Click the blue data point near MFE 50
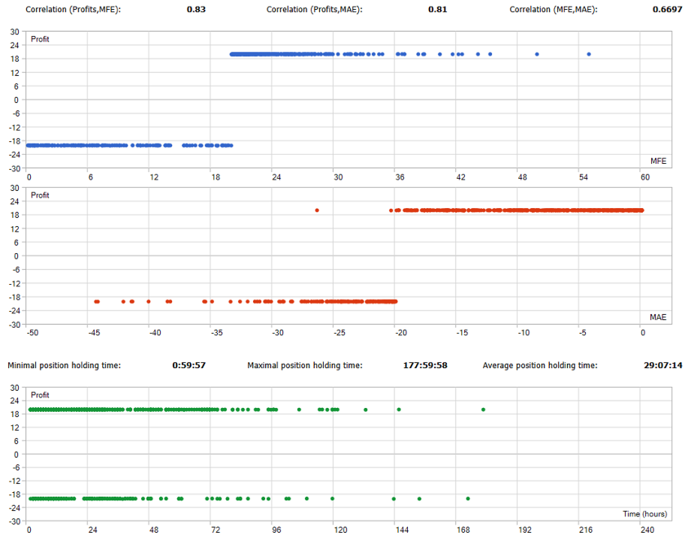Viewport: 691px width, 541px height. click(x=537, y=54)
